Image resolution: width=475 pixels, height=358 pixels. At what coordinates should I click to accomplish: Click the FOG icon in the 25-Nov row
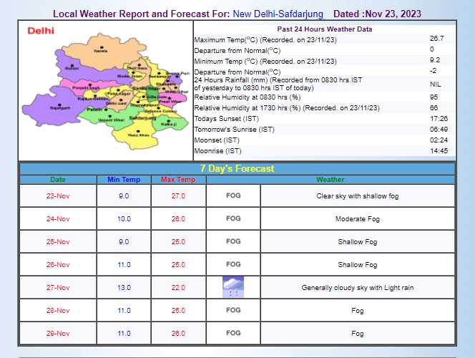[x=233, y=241]
